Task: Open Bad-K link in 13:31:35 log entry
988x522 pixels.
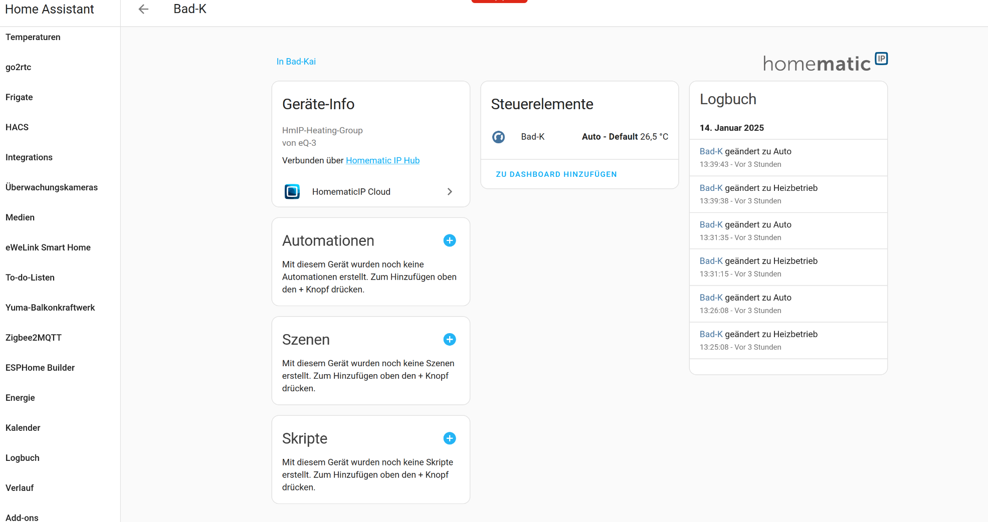Action: click(x=711, y=224)
